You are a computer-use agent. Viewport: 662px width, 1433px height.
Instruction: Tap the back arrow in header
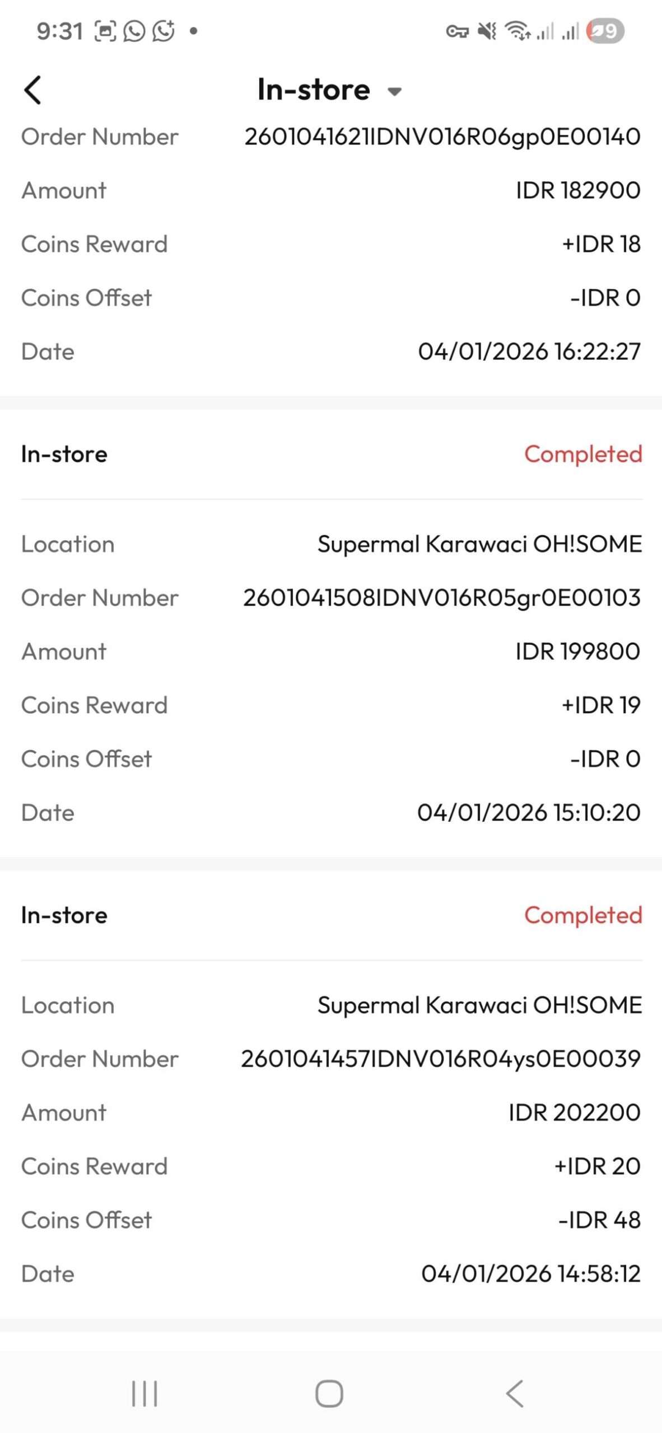point(33,90)
